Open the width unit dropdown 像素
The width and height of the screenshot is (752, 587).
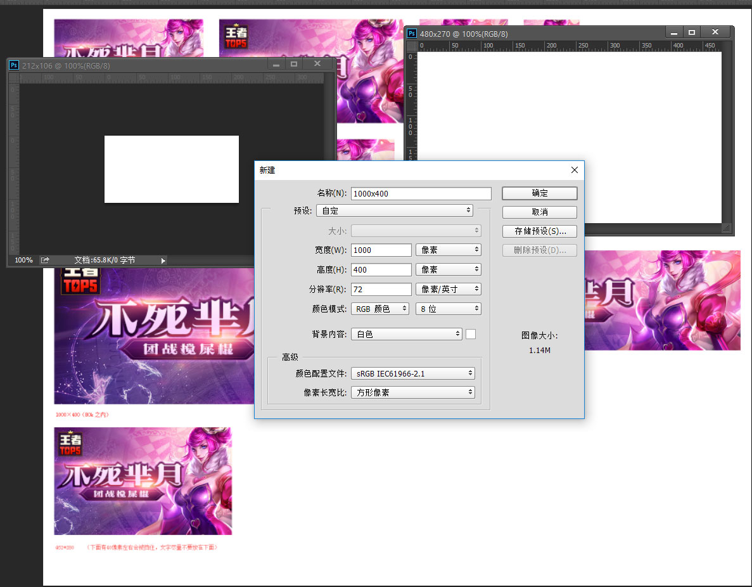(449, 250)
